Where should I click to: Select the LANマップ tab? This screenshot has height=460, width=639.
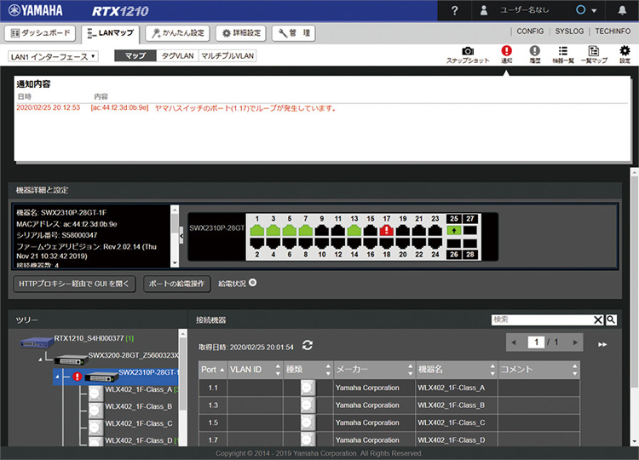tap(111, 33)
